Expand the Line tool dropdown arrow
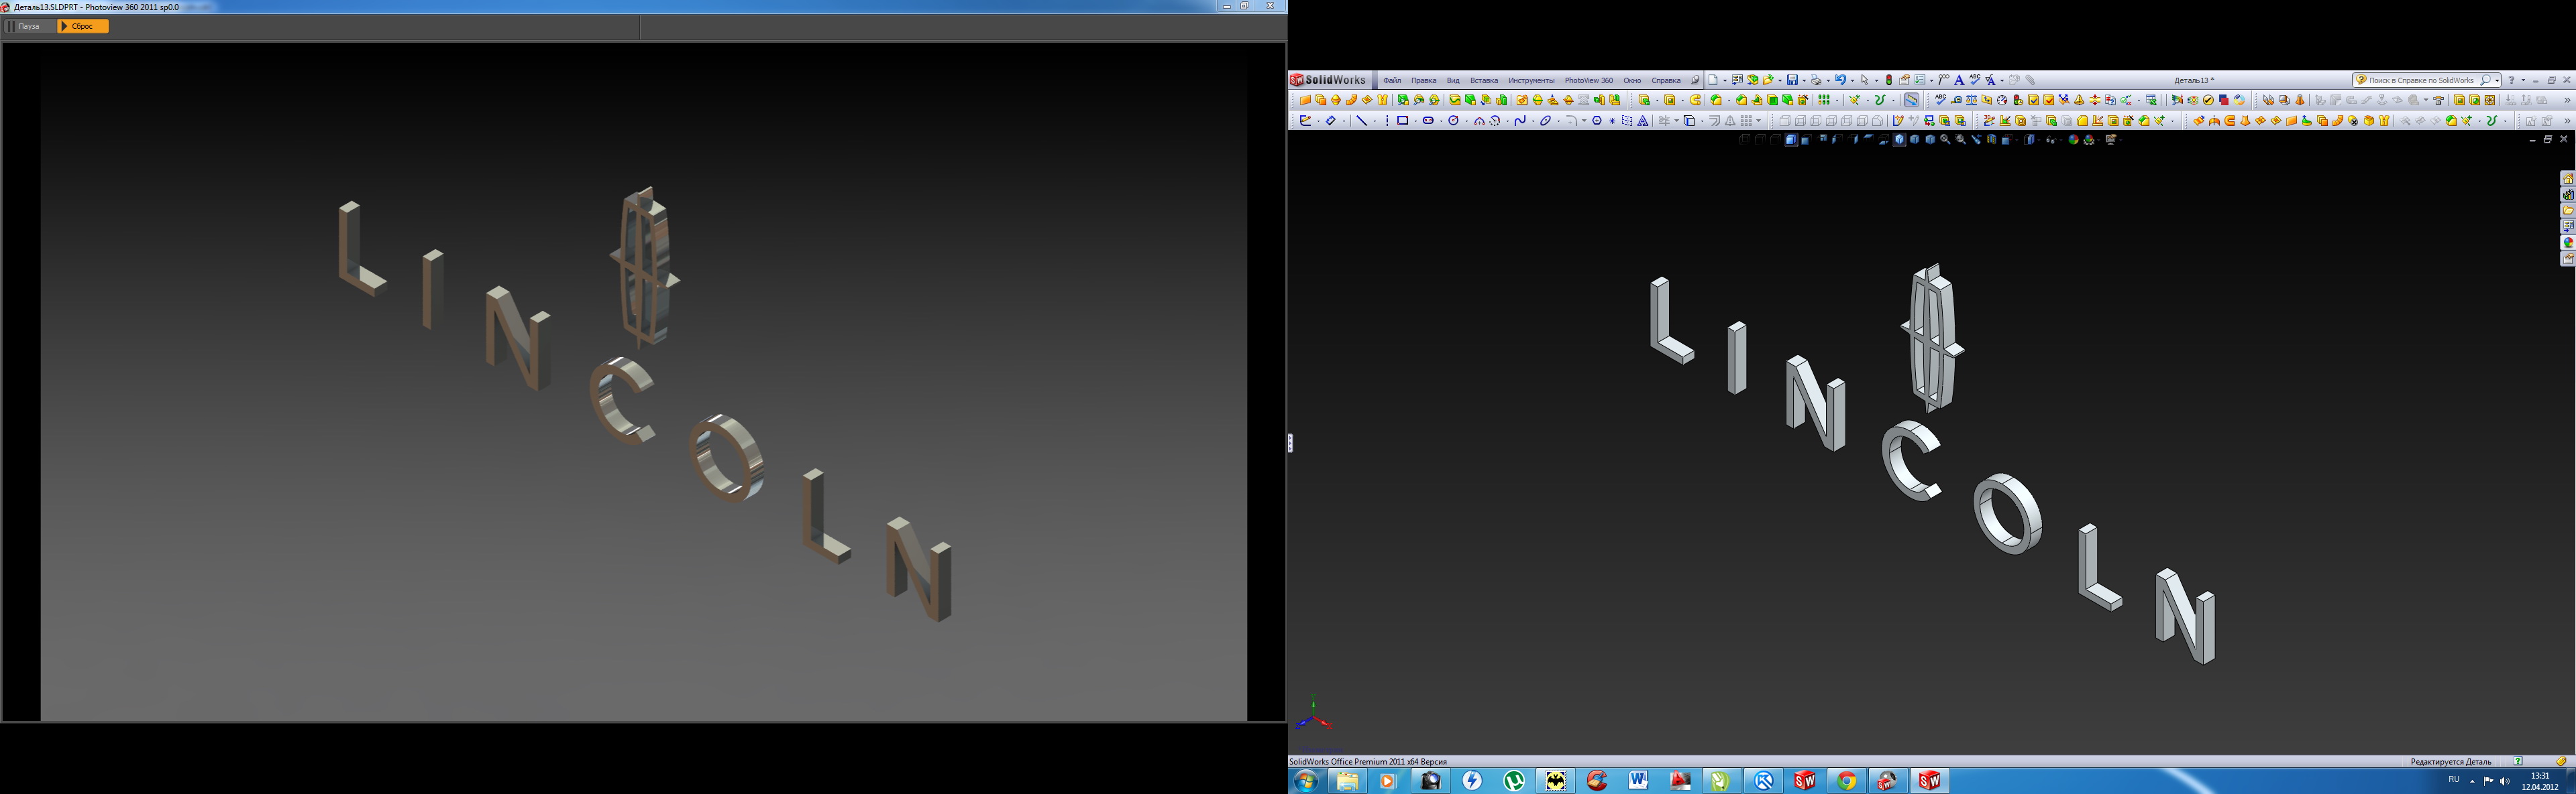 [x=1375, y=121]
